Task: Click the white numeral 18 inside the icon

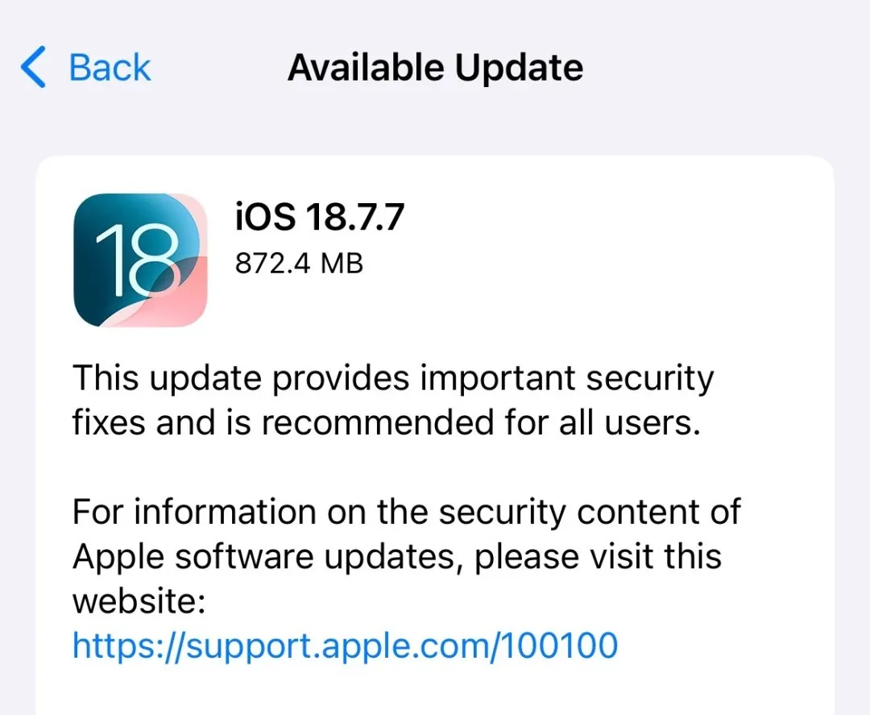Action: [138, 260]
